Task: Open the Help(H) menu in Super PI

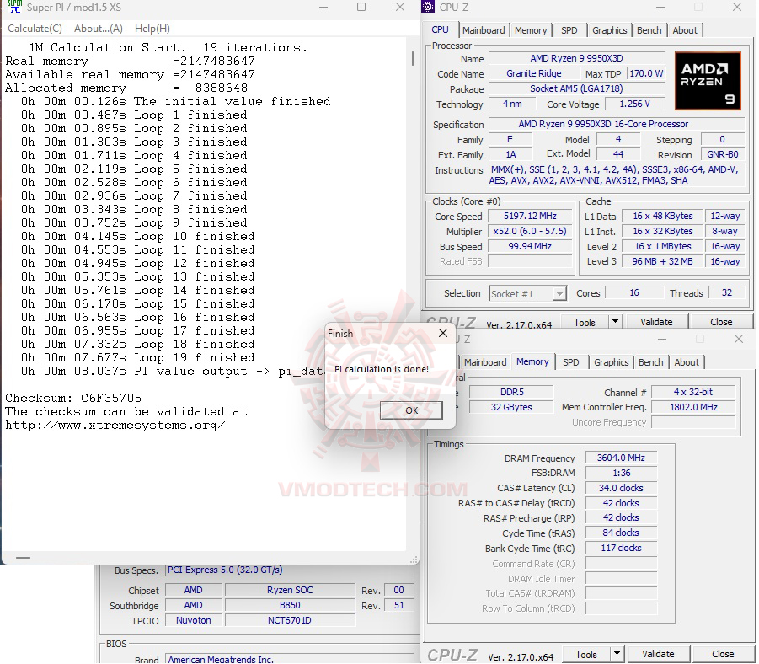Action: coord(152,29)
